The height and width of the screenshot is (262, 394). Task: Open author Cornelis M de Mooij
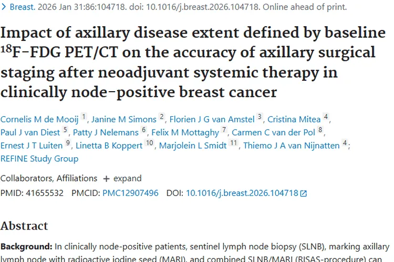(39, 119)
